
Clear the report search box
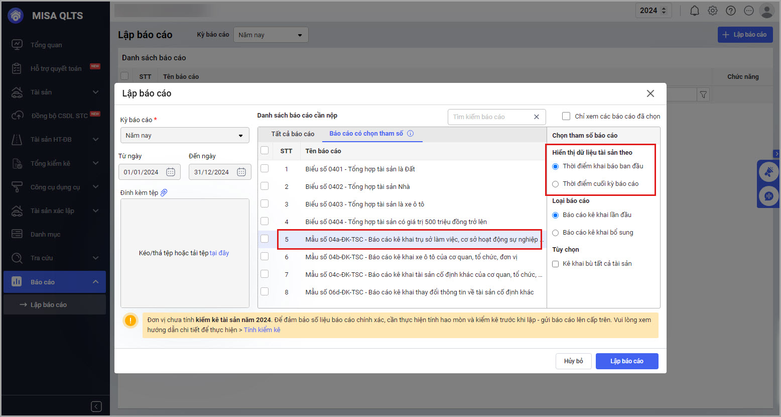pos(536,117)
